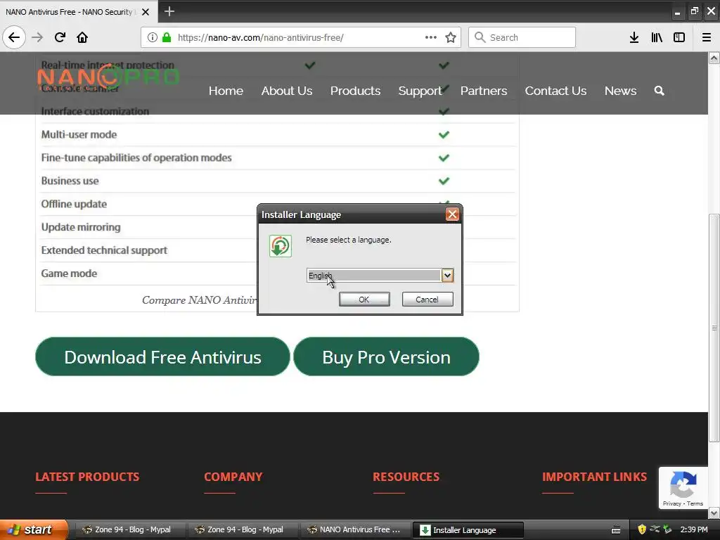Screen dimensions: 720x540
Task: Open the Support menu item
Action: pyautogui.click(x=420, y=91)
